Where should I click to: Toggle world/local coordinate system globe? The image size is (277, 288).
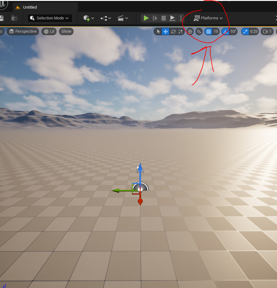pos(190,31)
